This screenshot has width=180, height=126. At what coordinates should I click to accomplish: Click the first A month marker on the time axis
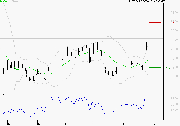[x=39, y=124]
